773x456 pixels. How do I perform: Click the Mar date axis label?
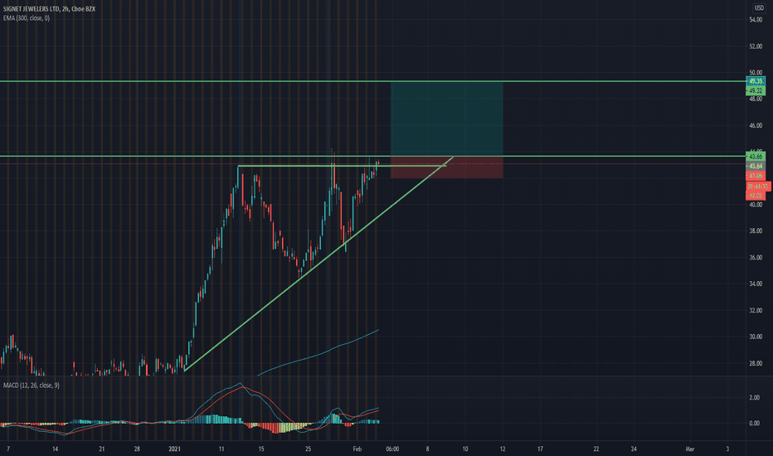click(x=690, y=449)
